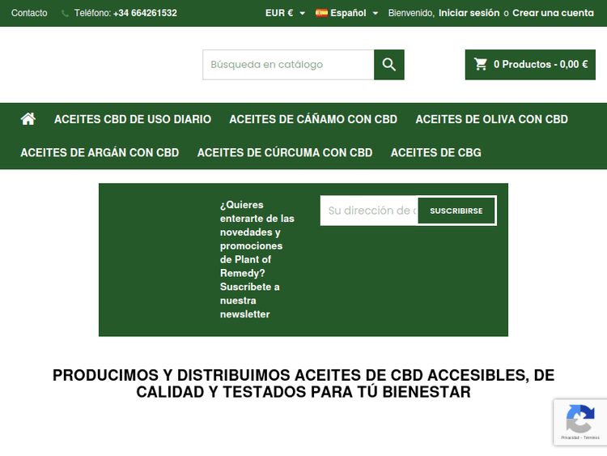The image size is (607, 456).
Task: Open the Contacto page link
Action: point(29,13)
